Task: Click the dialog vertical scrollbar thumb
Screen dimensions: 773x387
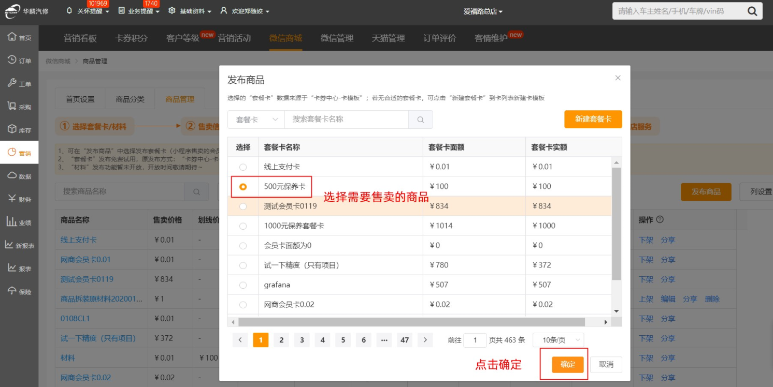Action: click(x=617, y=224)
